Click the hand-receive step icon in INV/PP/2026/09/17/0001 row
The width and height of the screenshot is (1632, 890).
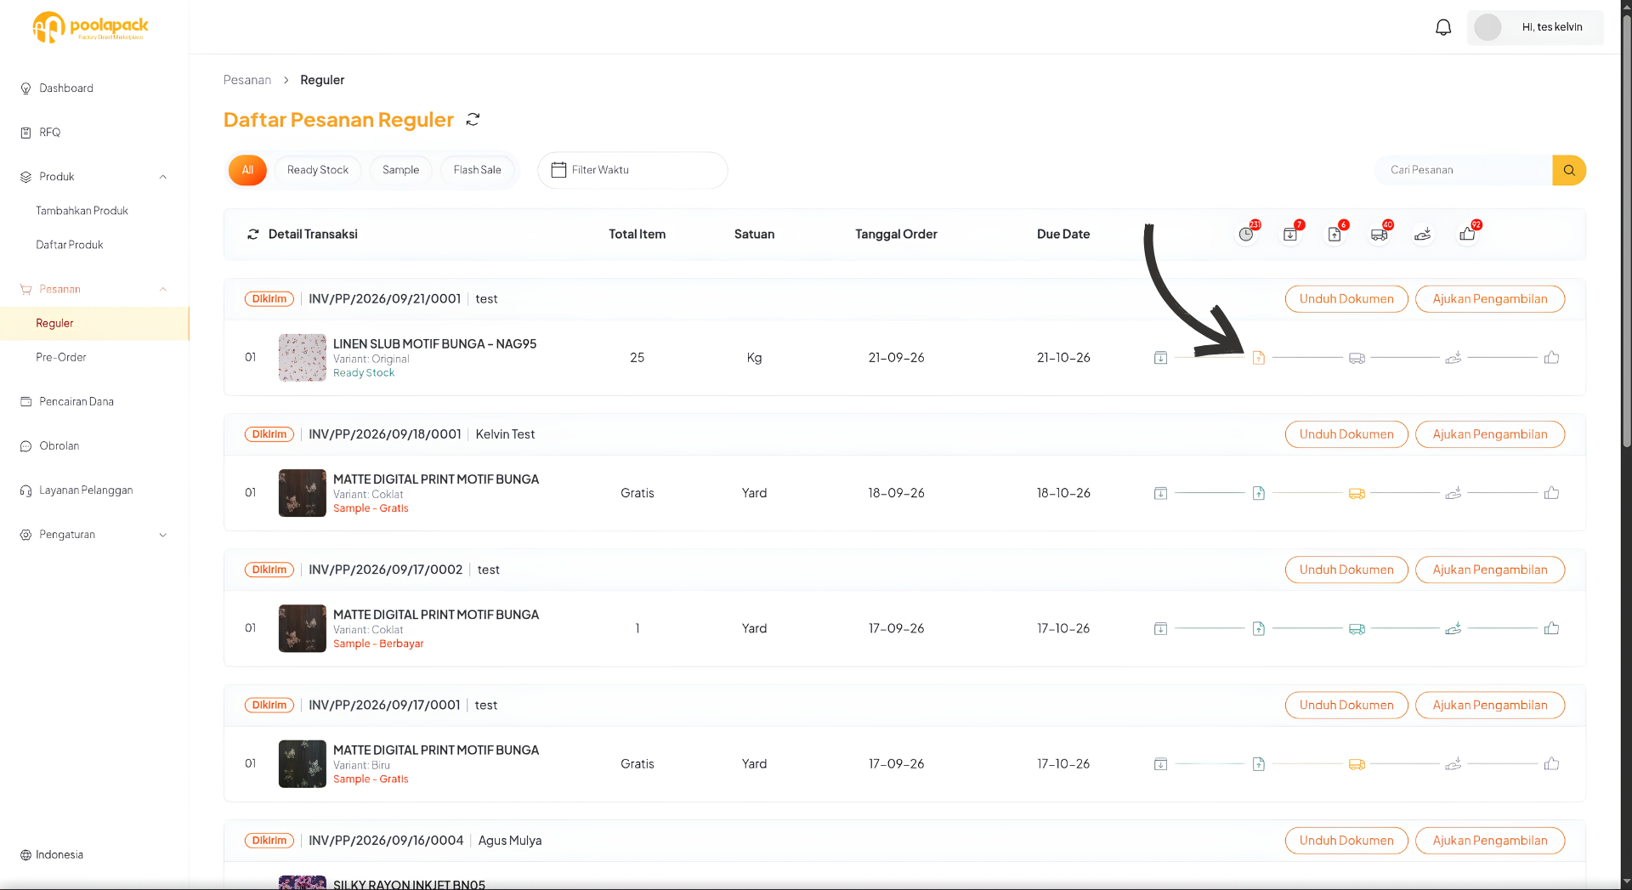tap(1453, 763)
